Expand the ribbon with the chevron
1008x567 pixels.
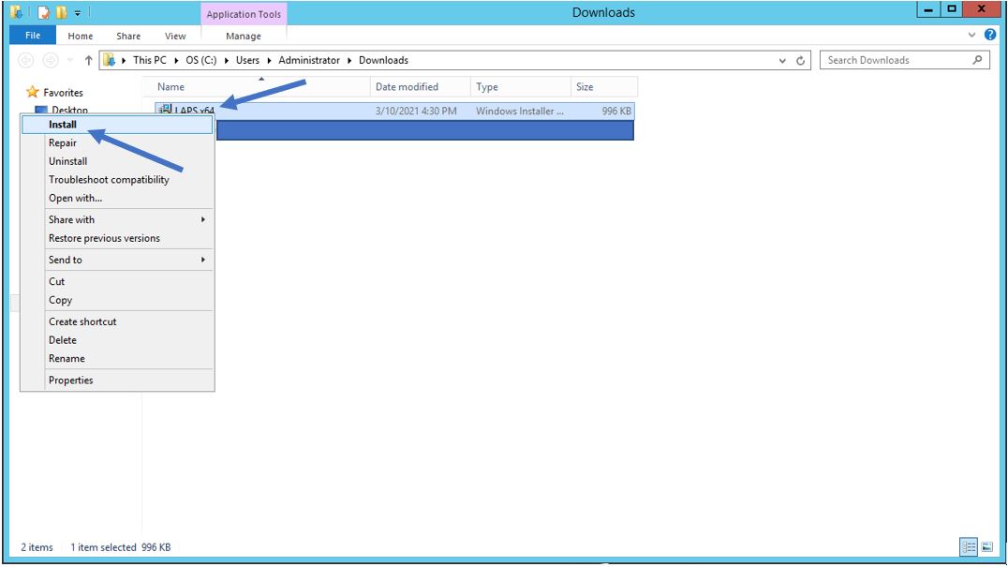tap(972, 35)
